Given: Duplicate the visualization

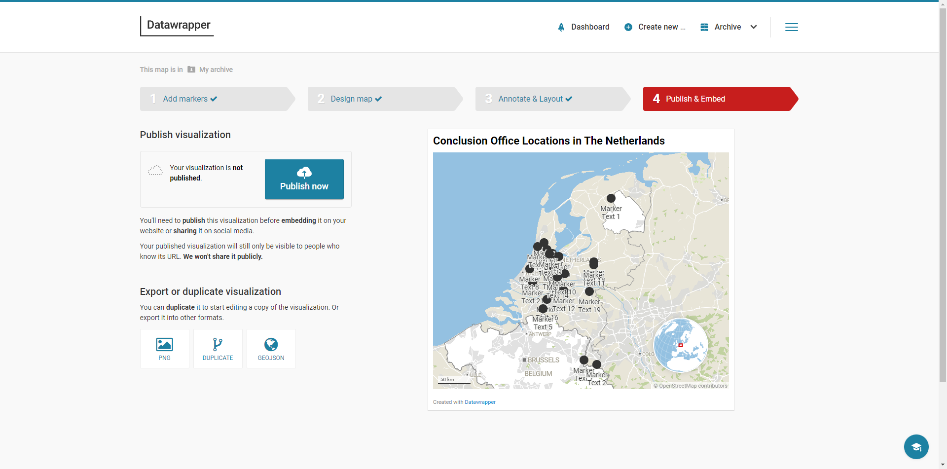Looking at the screenshot, I should click(x=218, y=349).
